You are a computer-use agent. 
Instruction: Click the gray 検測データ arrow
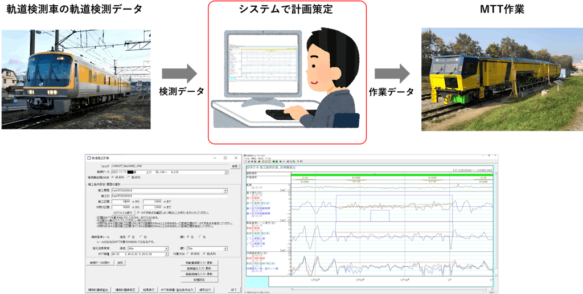tap(179, 73)
